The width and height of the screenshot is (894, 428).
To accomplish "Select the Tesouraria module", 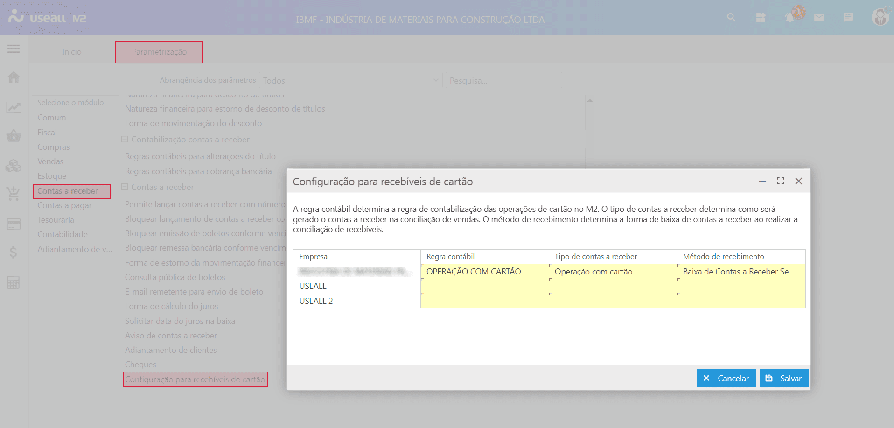I will [x=56, y=220].
